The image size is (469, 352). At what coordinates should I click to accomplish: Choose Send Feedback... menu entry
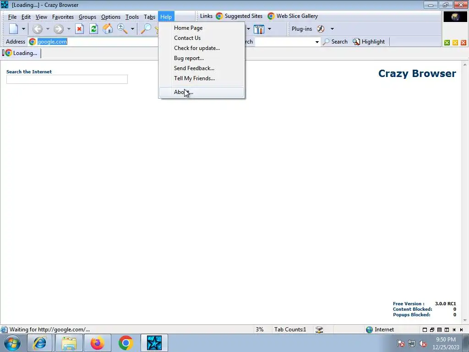click(202, 68)
